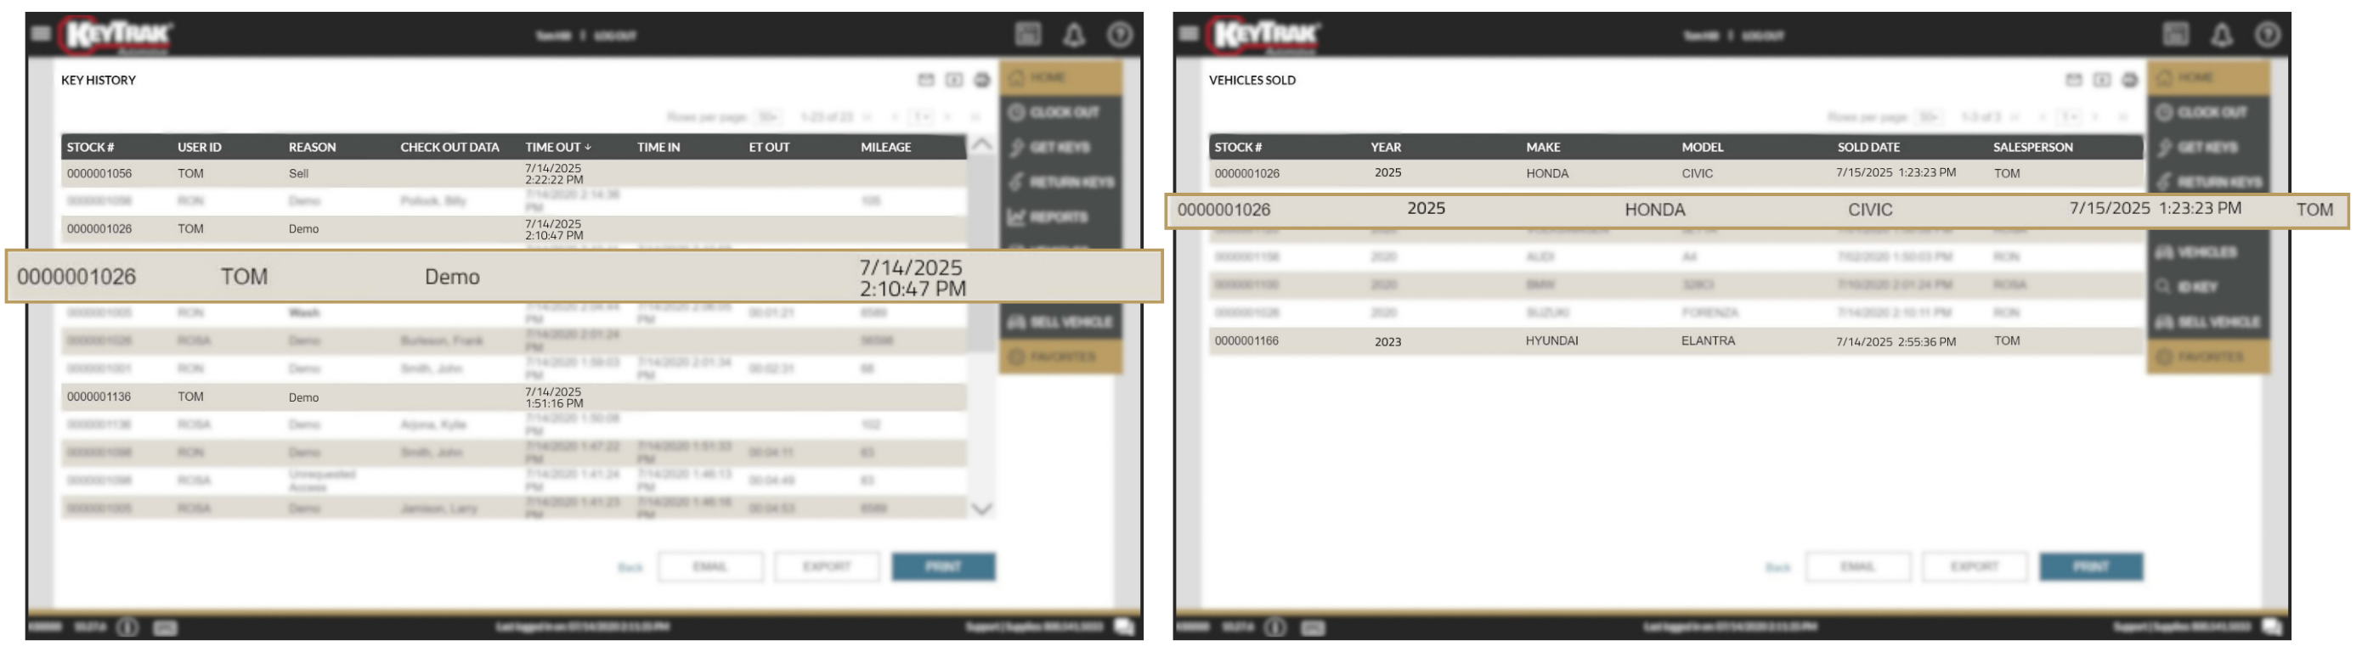The image size is (2379, 652).
Task: Open Reports in Key History sidebar
Action: click(x=1060, y=216)
